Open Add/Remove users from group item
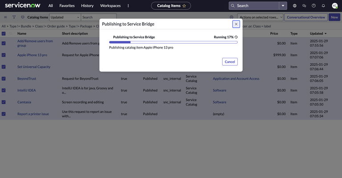Image resolution: width=342 pixels, height=178 pixels. [x=35, y=43]
